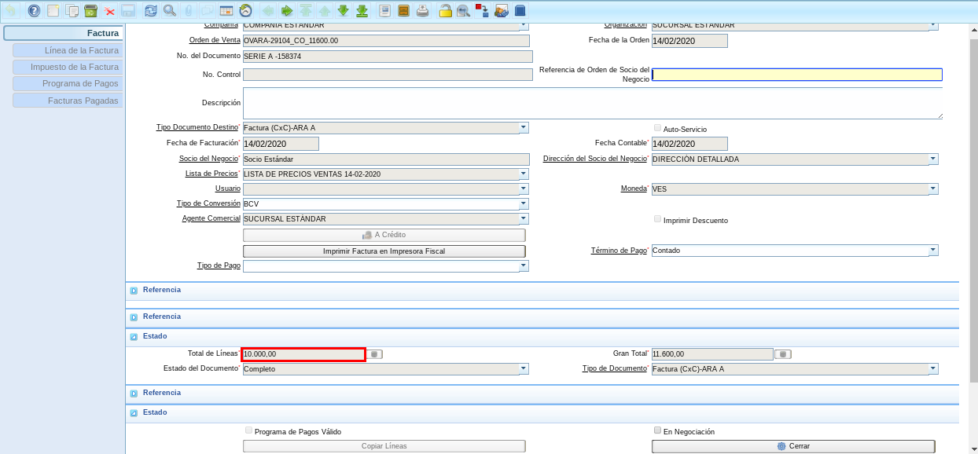Go to the last record with the green down-to-line arrow
This screenshot has width=978, height=454.
(362, 11)
